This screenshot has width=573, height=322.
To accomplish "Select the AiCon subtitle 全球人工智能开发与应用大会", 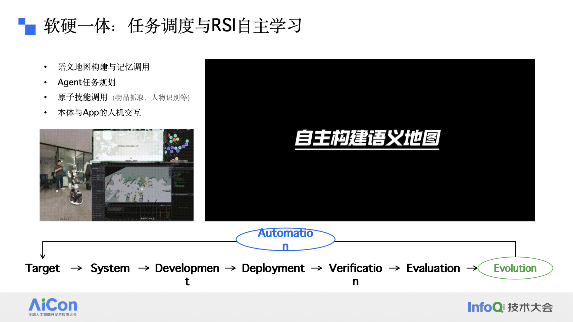I will click(x=53, y=315).
